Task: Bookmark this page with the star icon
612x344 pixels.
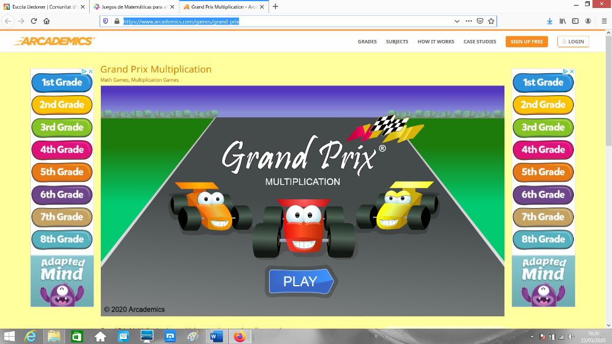Action: [x=491, y=21]
